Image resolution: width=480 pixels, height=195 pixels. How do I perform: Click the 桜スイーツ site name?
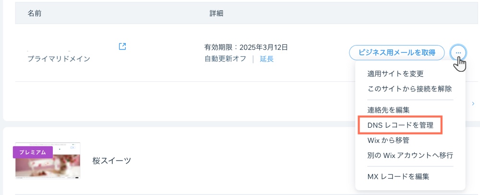(x=112, y=161)
